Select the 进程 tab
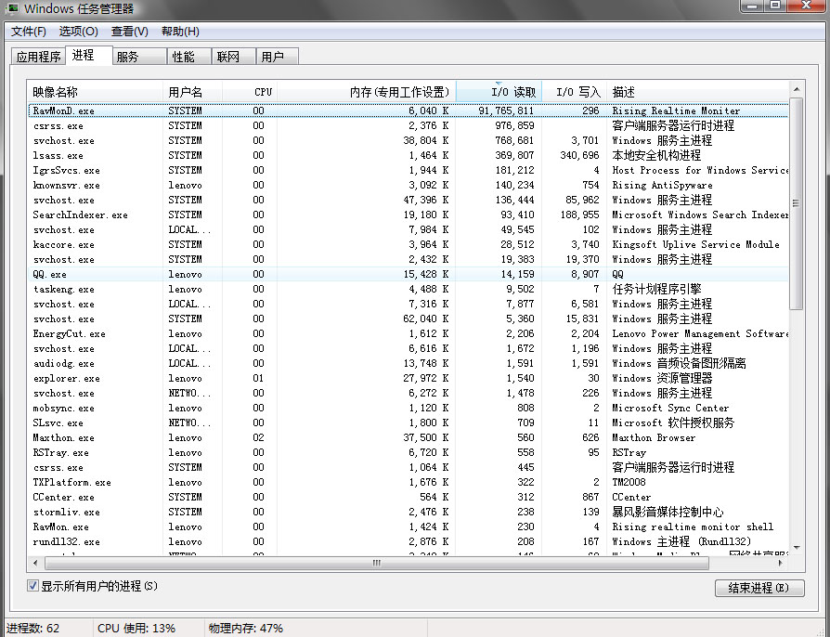 pyautogui.click(x=88, y=55)
